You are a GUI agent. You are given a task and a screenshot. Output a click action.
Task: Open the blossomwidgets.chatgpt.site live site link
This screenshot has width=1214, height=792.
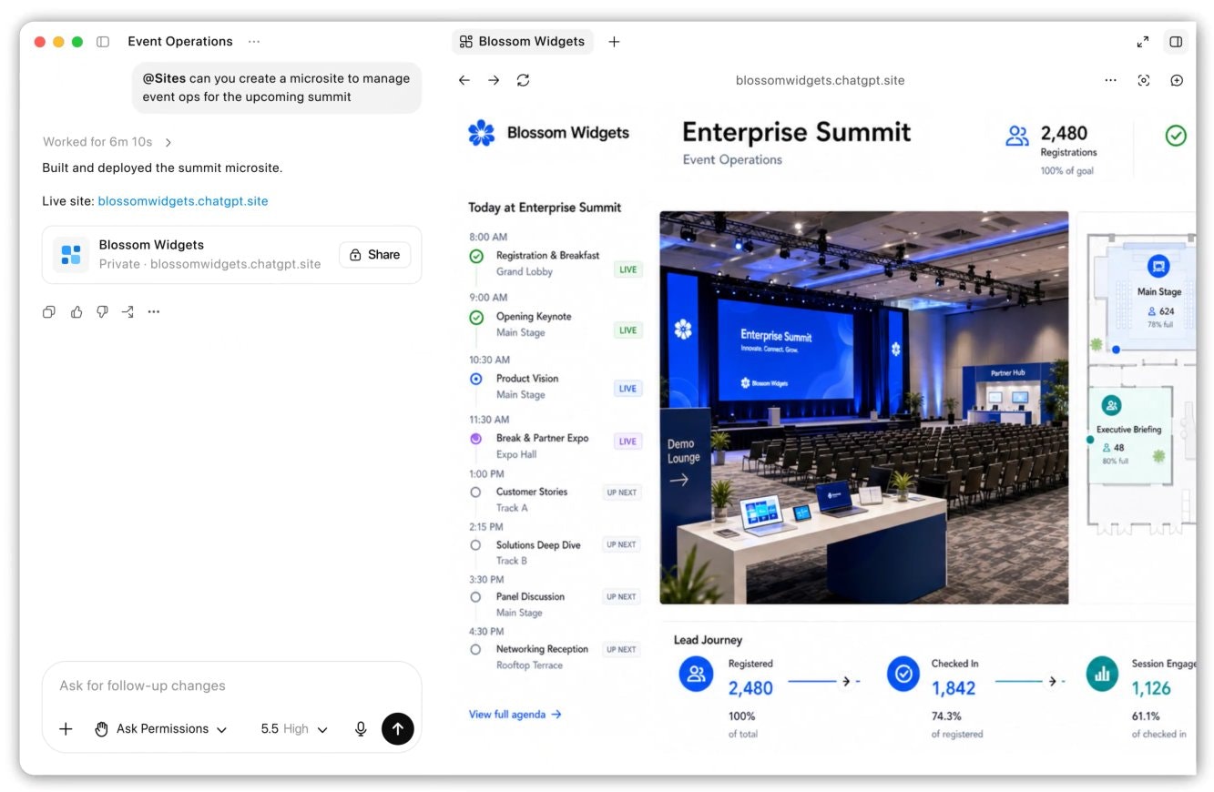click(183, 201)
